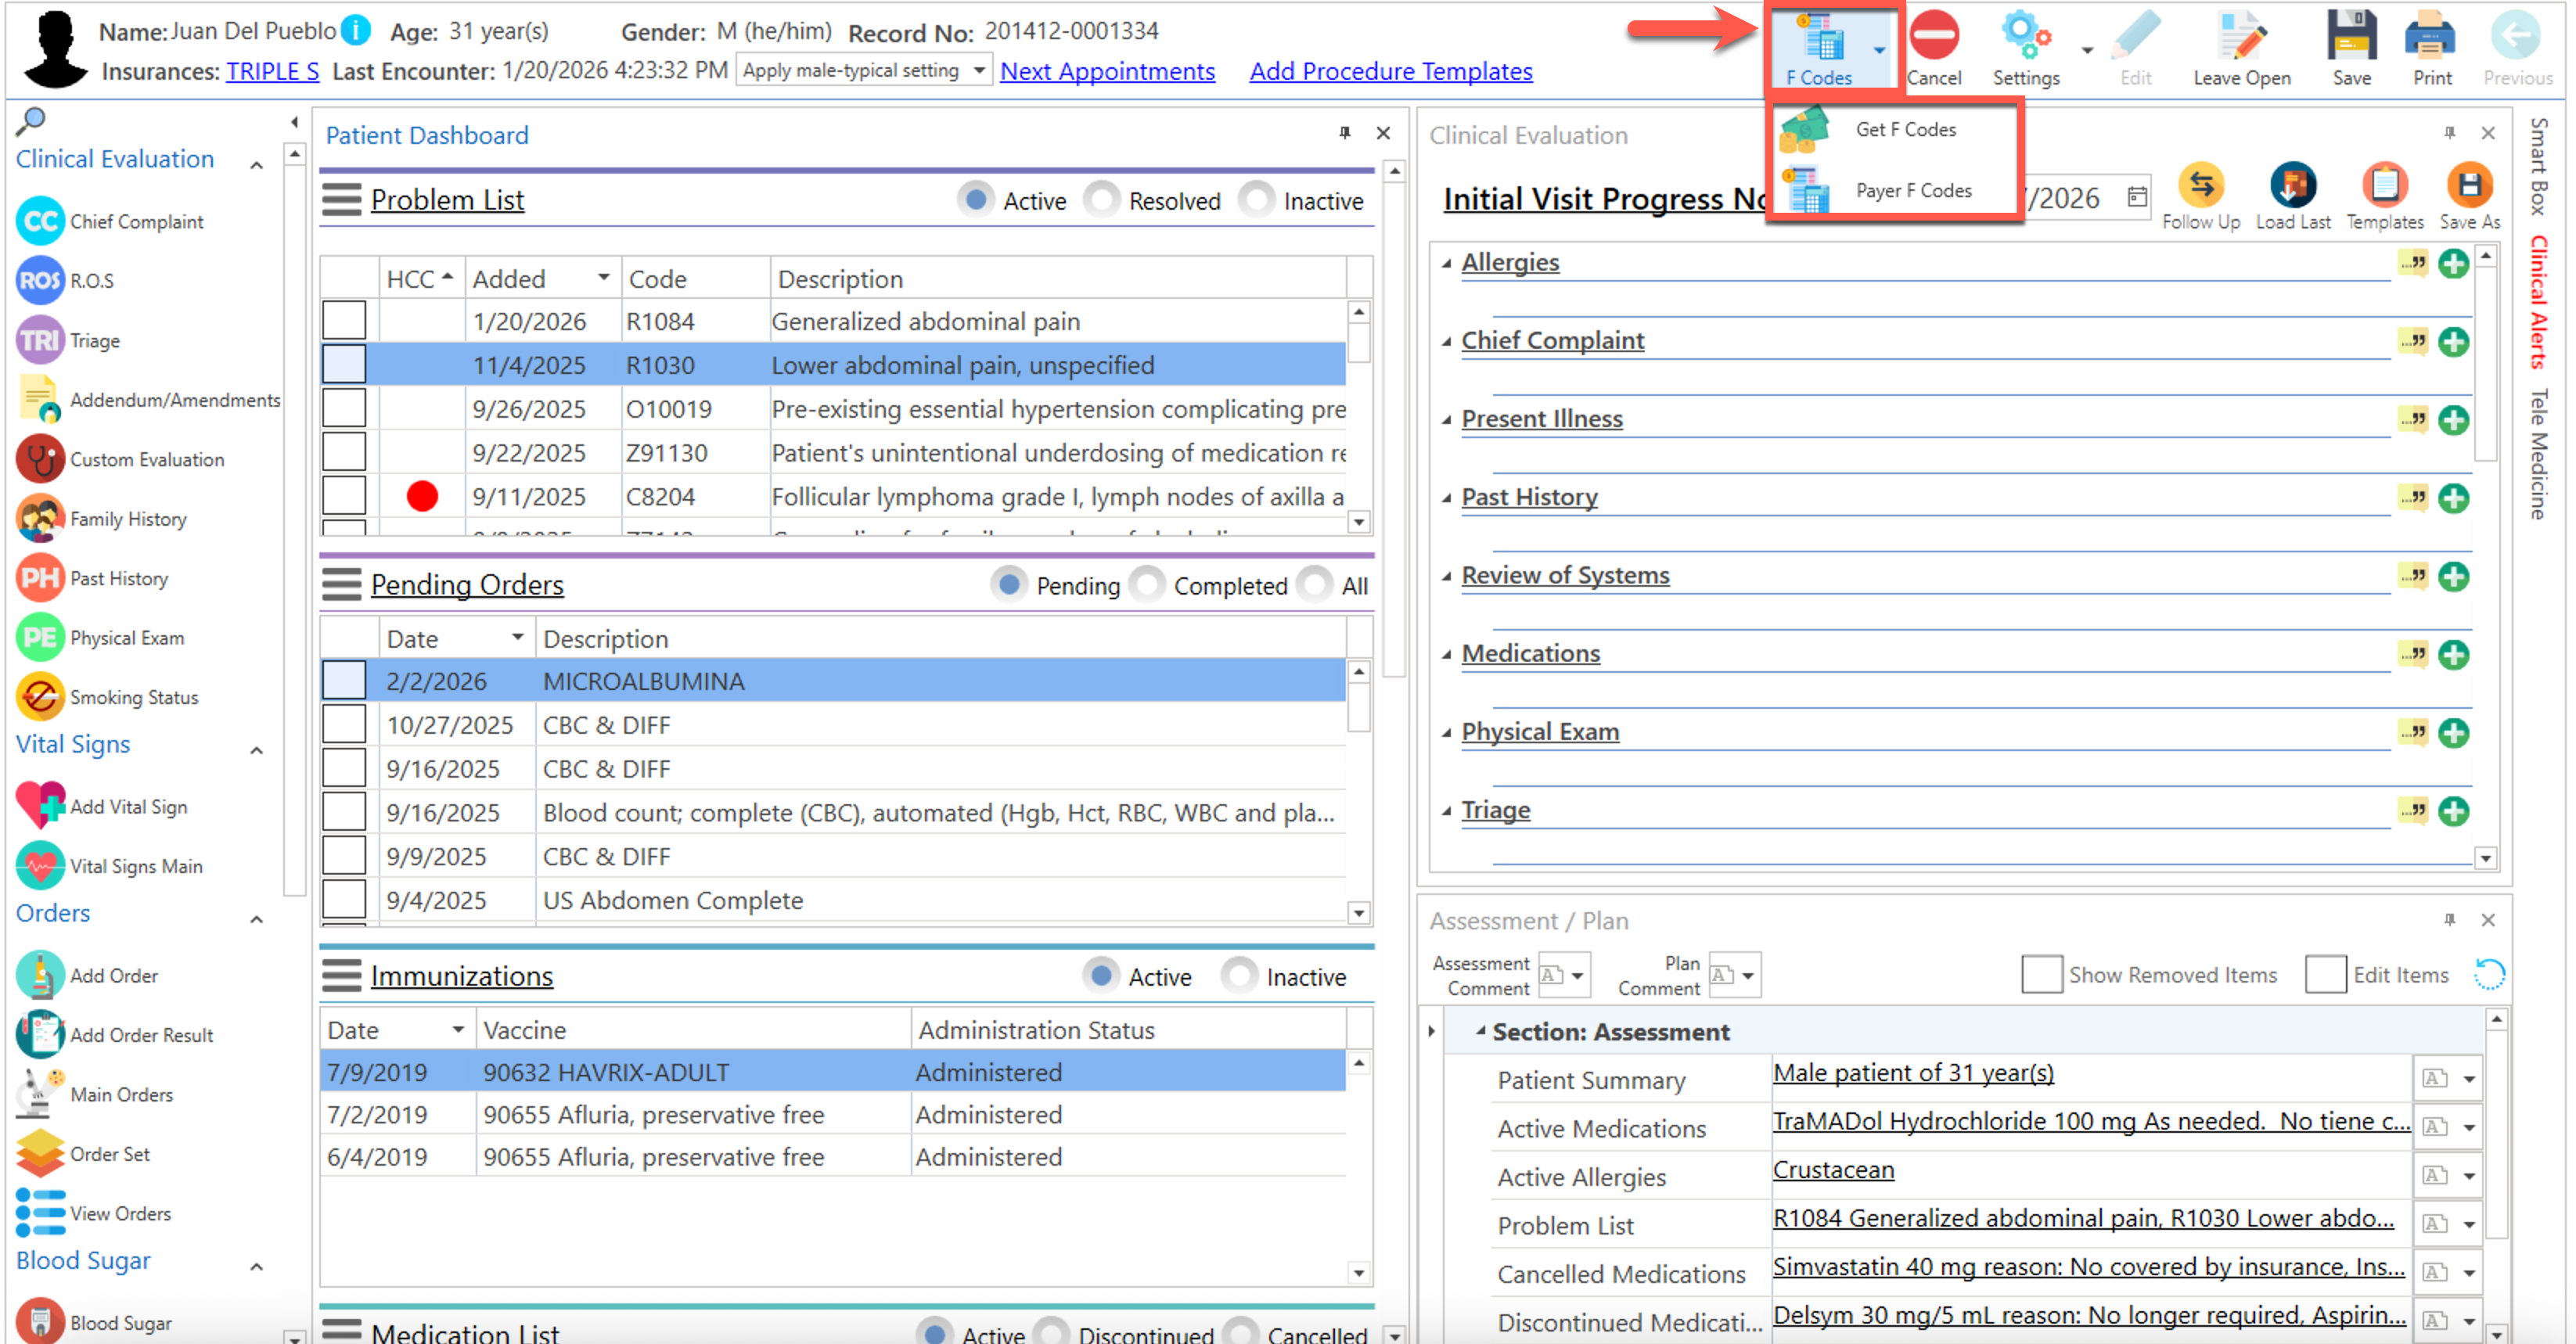Click the Add Vital Sign icon
2576x1344 pixels.
pos(40,806)
